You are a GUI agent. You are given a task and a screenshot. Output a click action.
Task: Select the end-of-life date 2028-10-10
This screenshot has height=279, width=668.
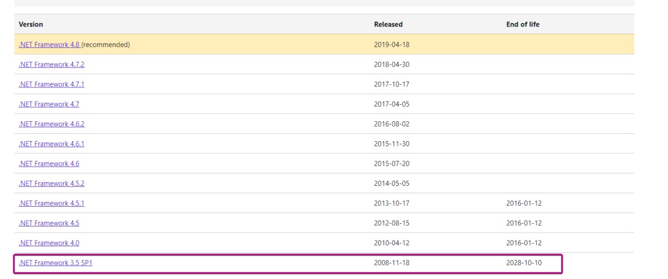click(x=524, y=263)
